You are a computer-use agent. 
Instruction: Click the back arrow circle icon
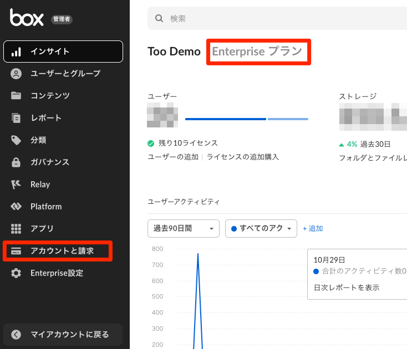(x=16, y=335)
